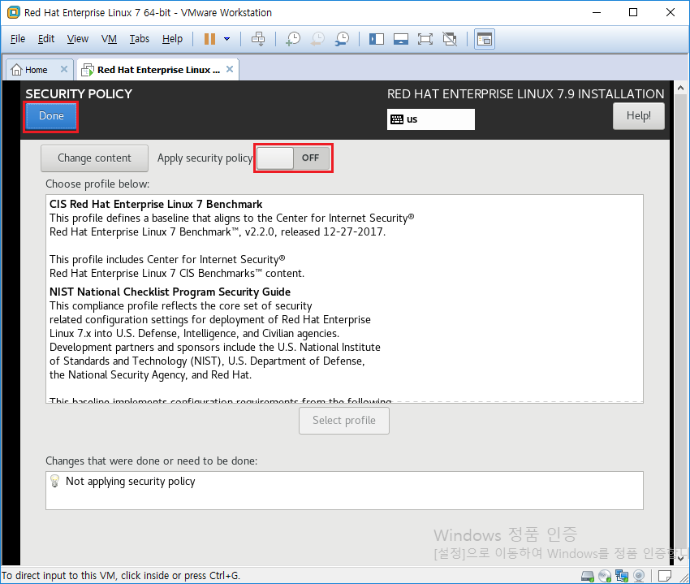Click the Help! button
The image size is (690, 584).
click(x=639, y=116)
